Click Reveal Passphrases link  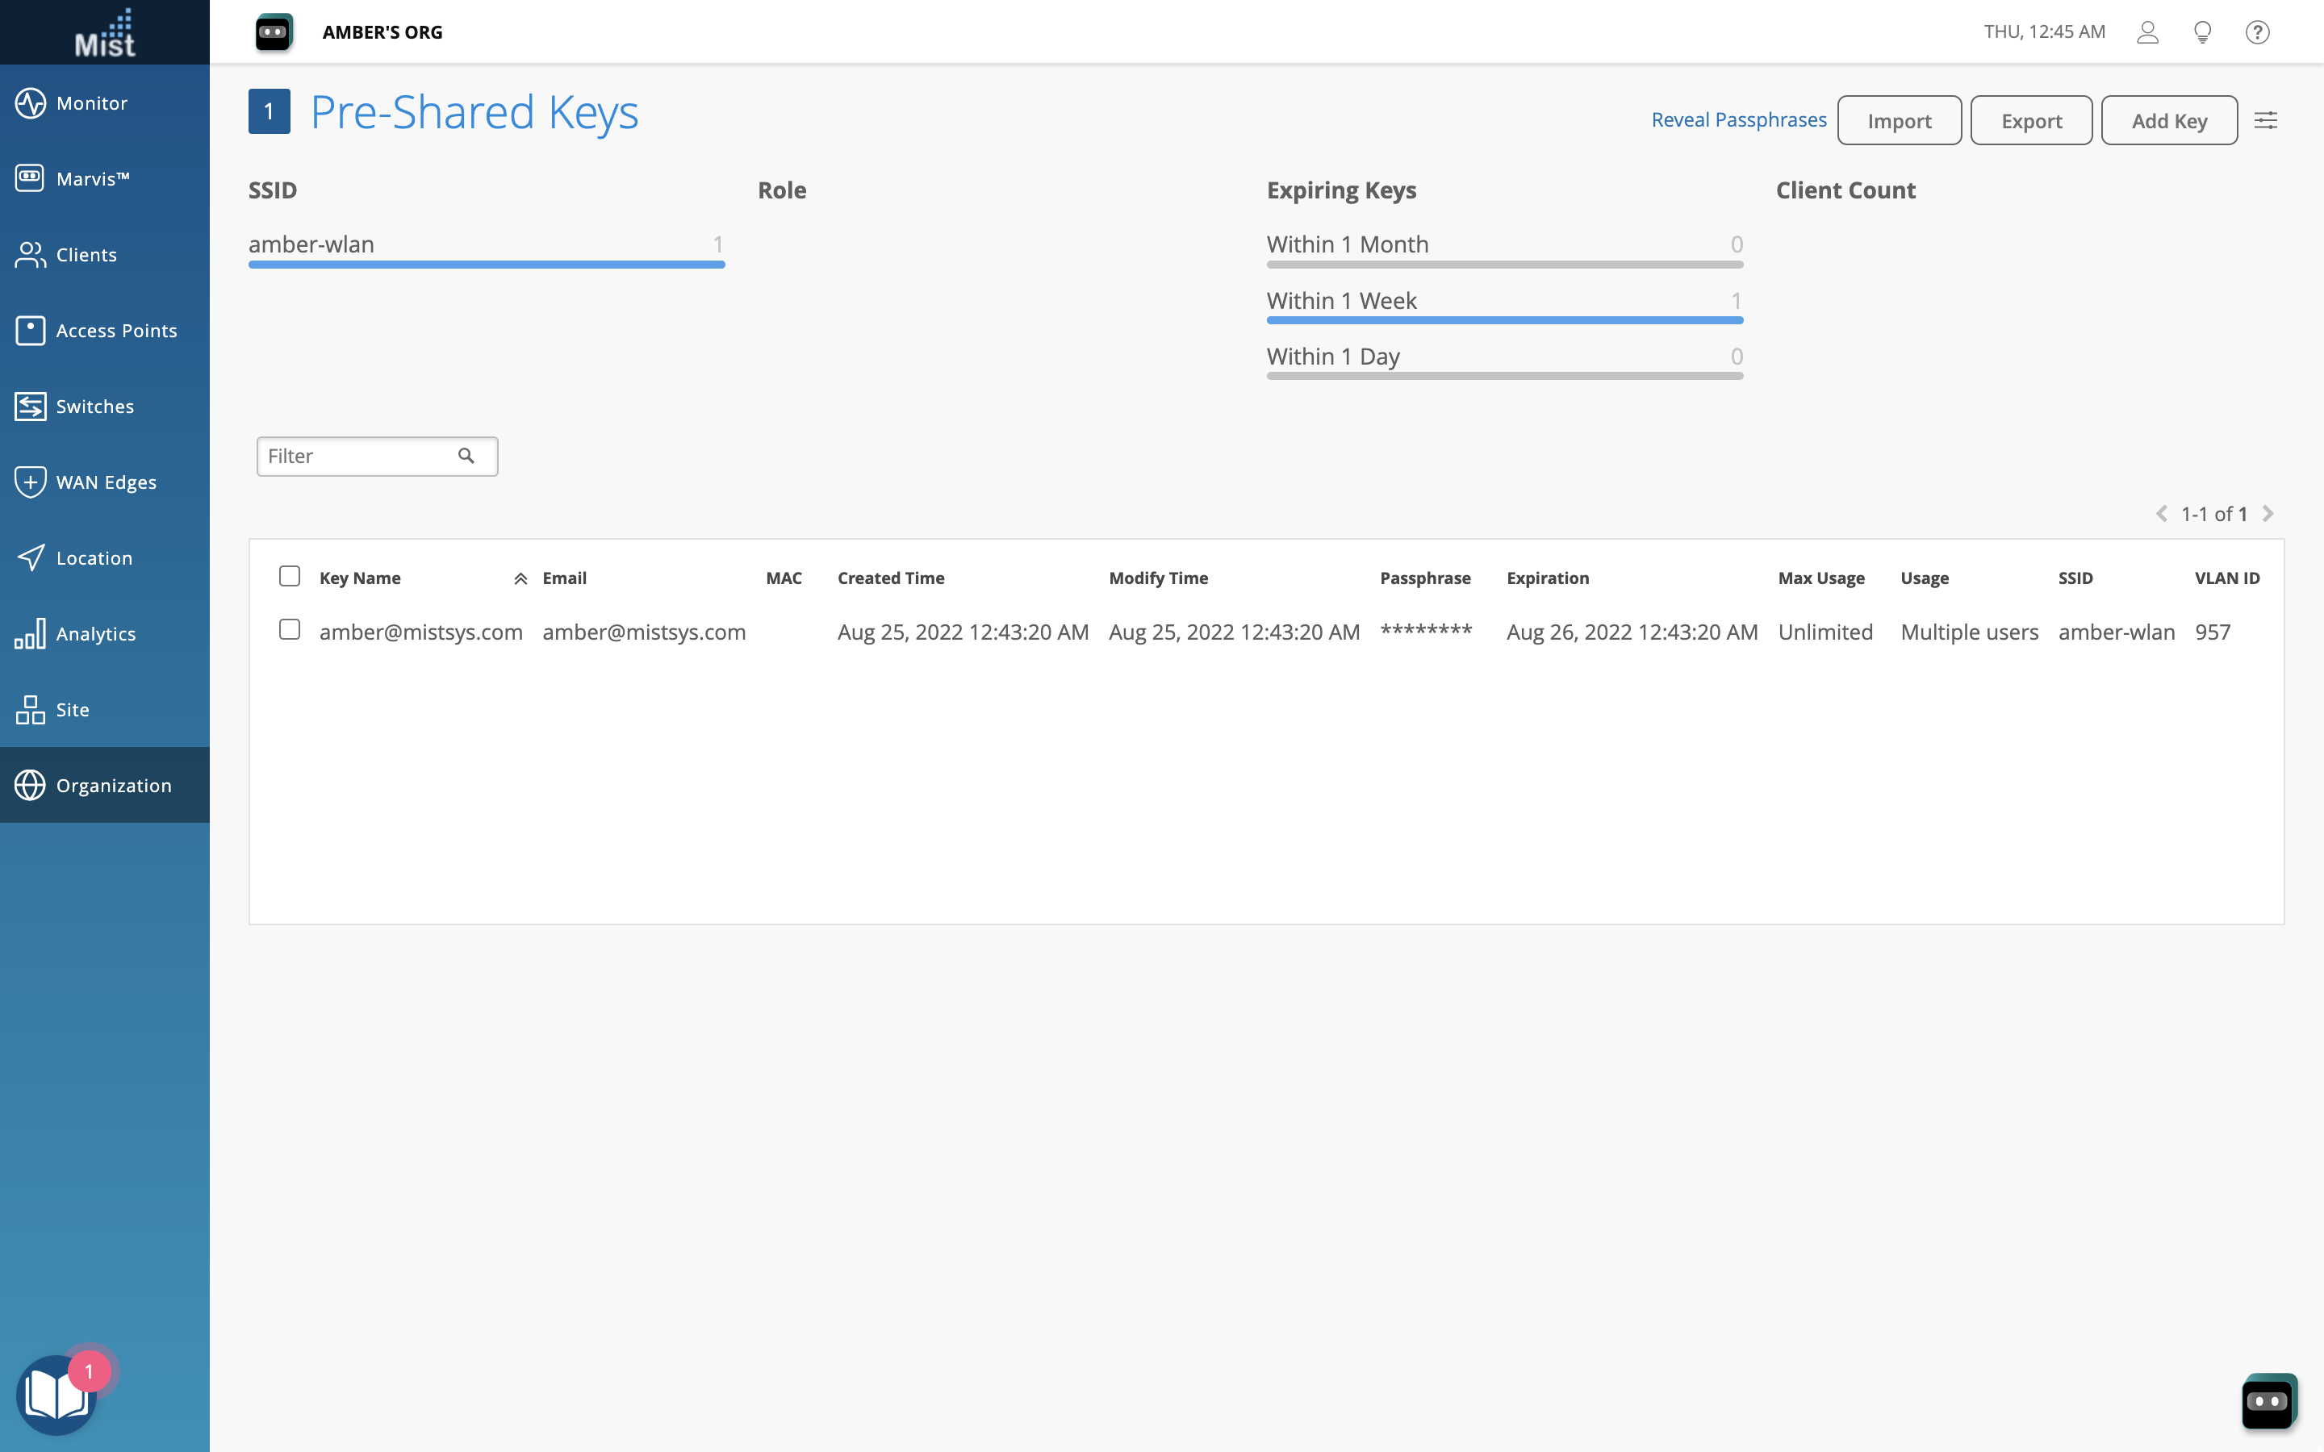click(x=1738, y=120)
